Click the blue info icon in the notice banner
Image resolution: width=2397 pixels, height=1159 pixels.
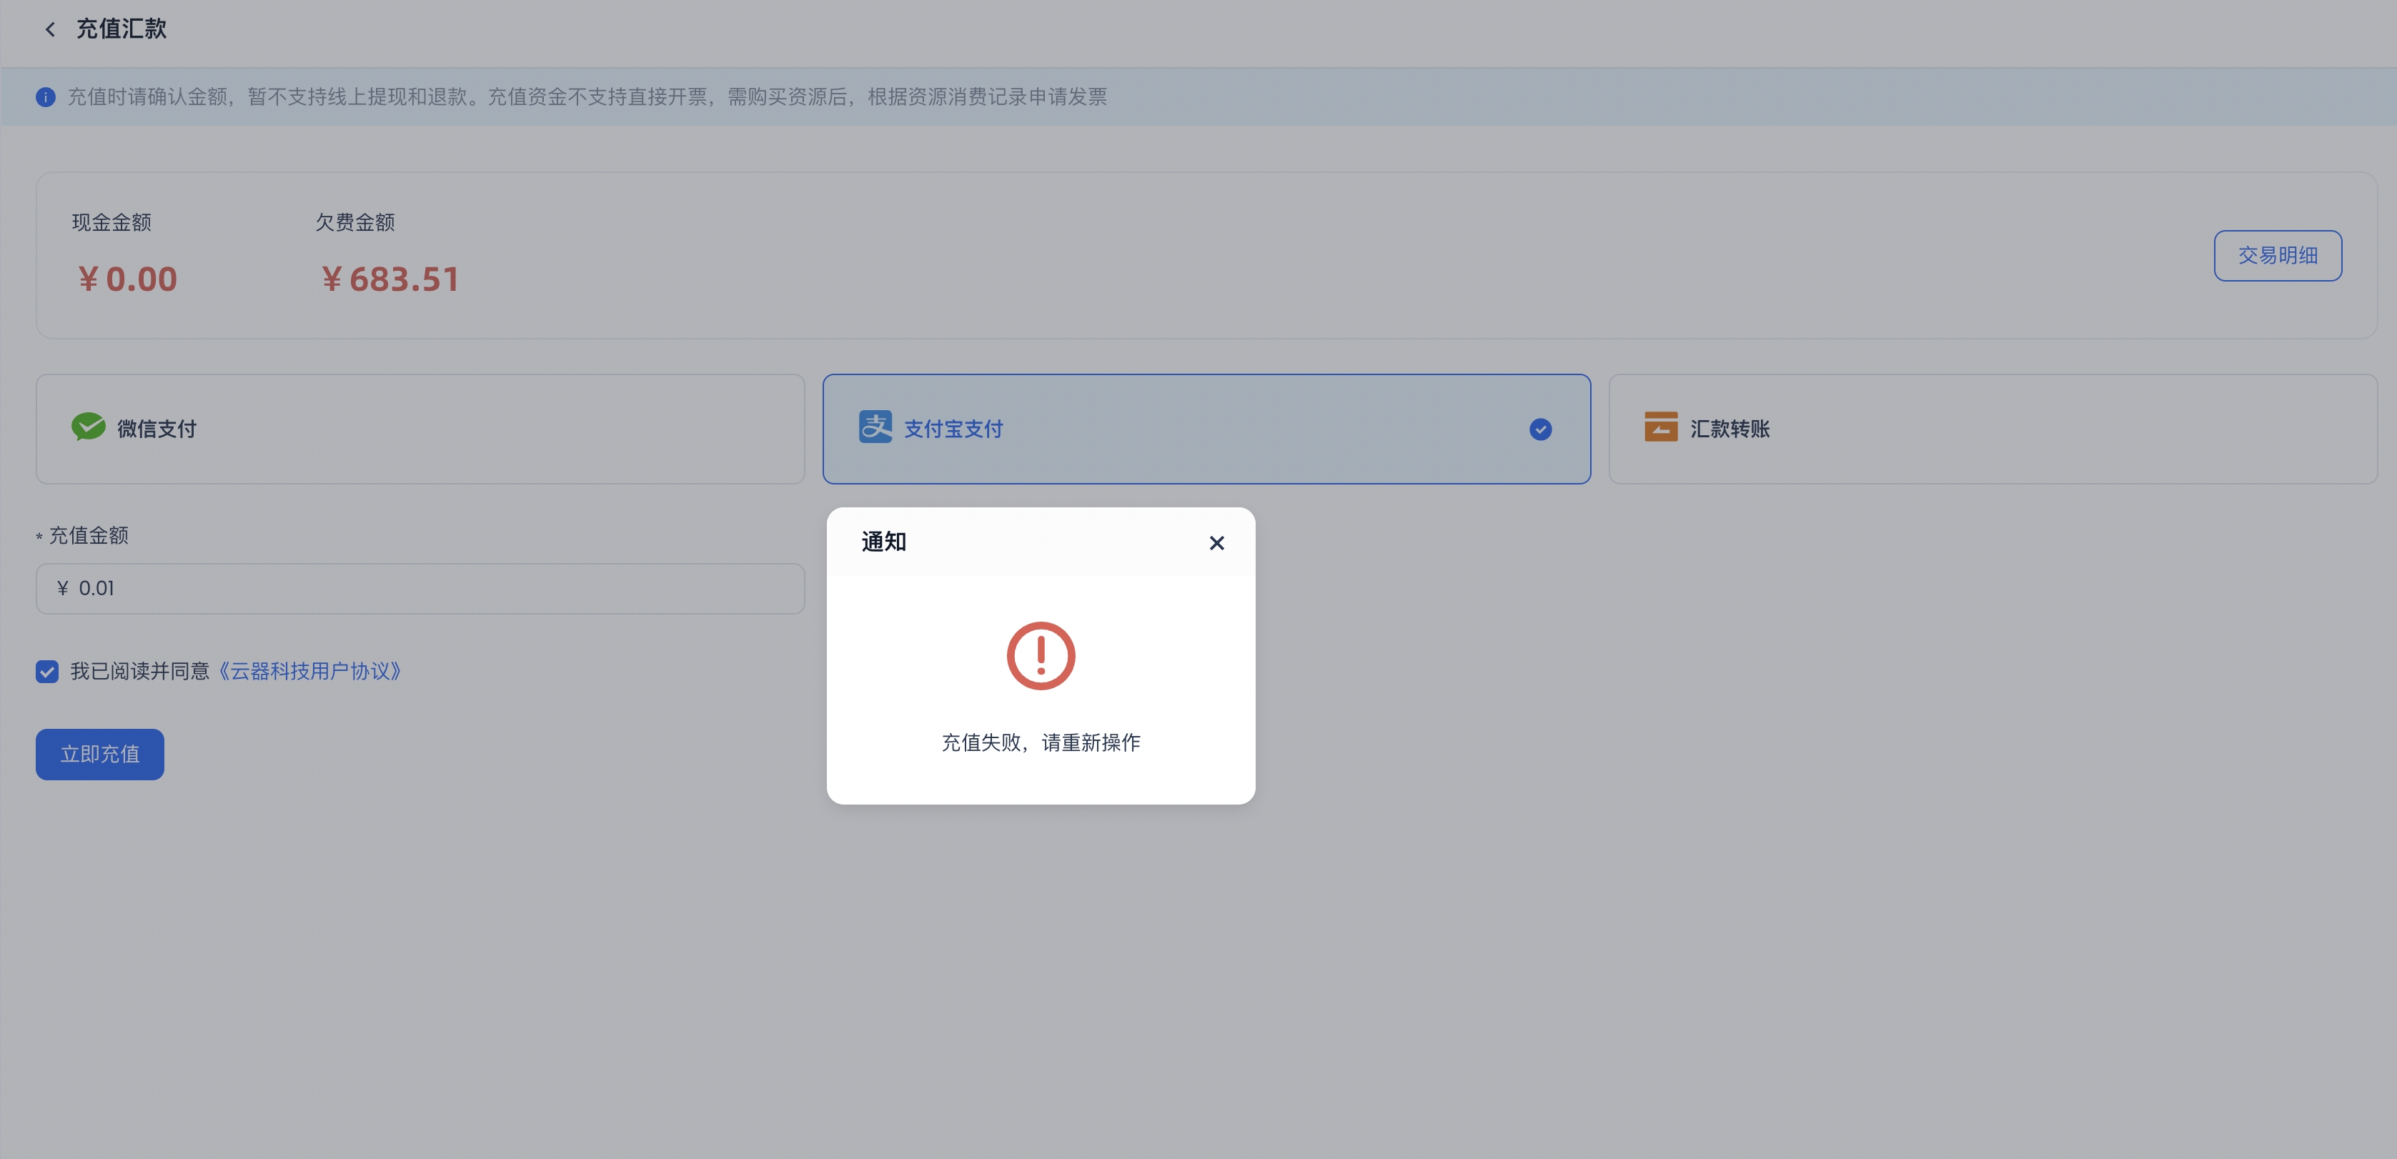(x=46, y=96)
